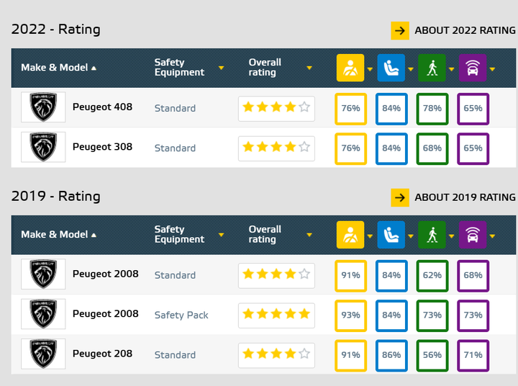518x386 pixels.
Task: Sort 2019 table by Safety Equipment arrow
Action: (x=222, y=235)
